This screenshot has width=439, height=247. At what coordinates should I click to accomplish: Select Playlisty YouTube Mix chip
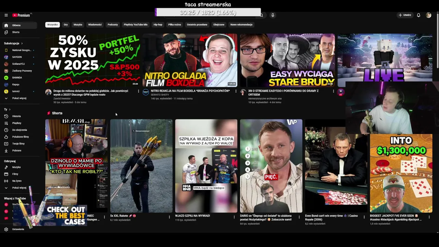135,25
